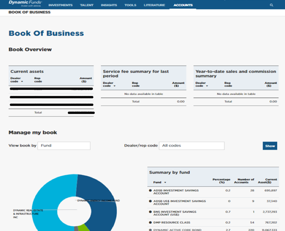285x231 pixels.
Task: Click the BNS Investment Savings Account bullet
Action: pos(150,211)
